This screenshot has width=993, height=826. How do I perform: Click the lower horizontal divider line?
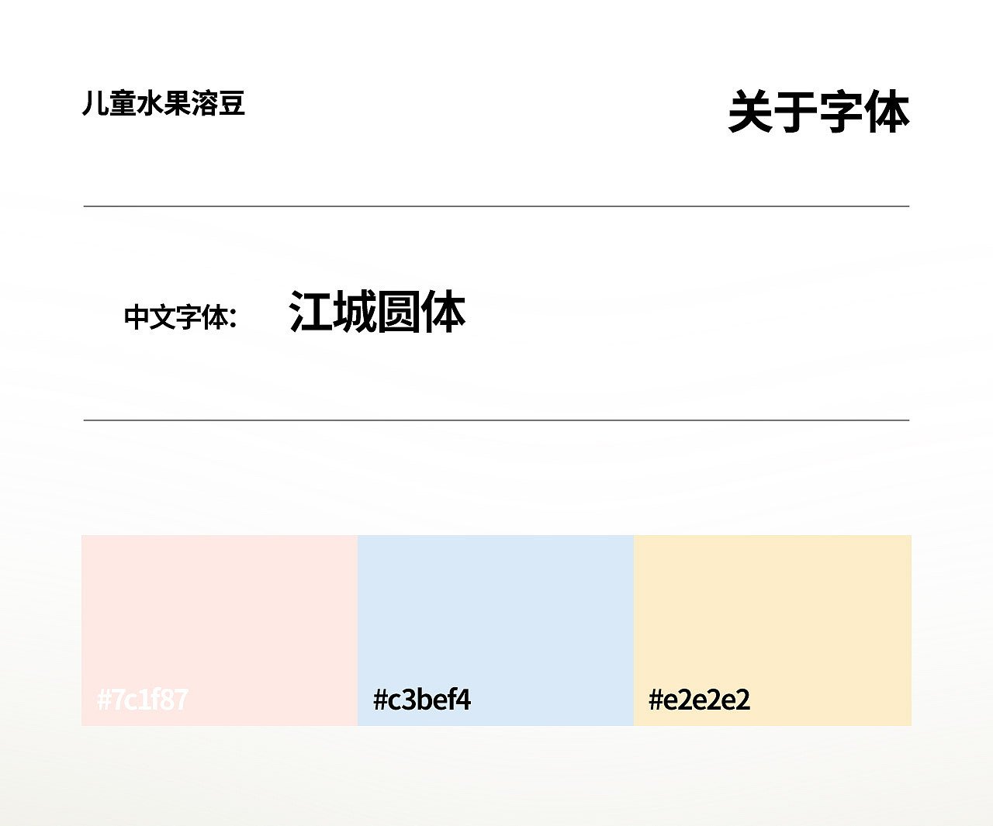point(496,420)
